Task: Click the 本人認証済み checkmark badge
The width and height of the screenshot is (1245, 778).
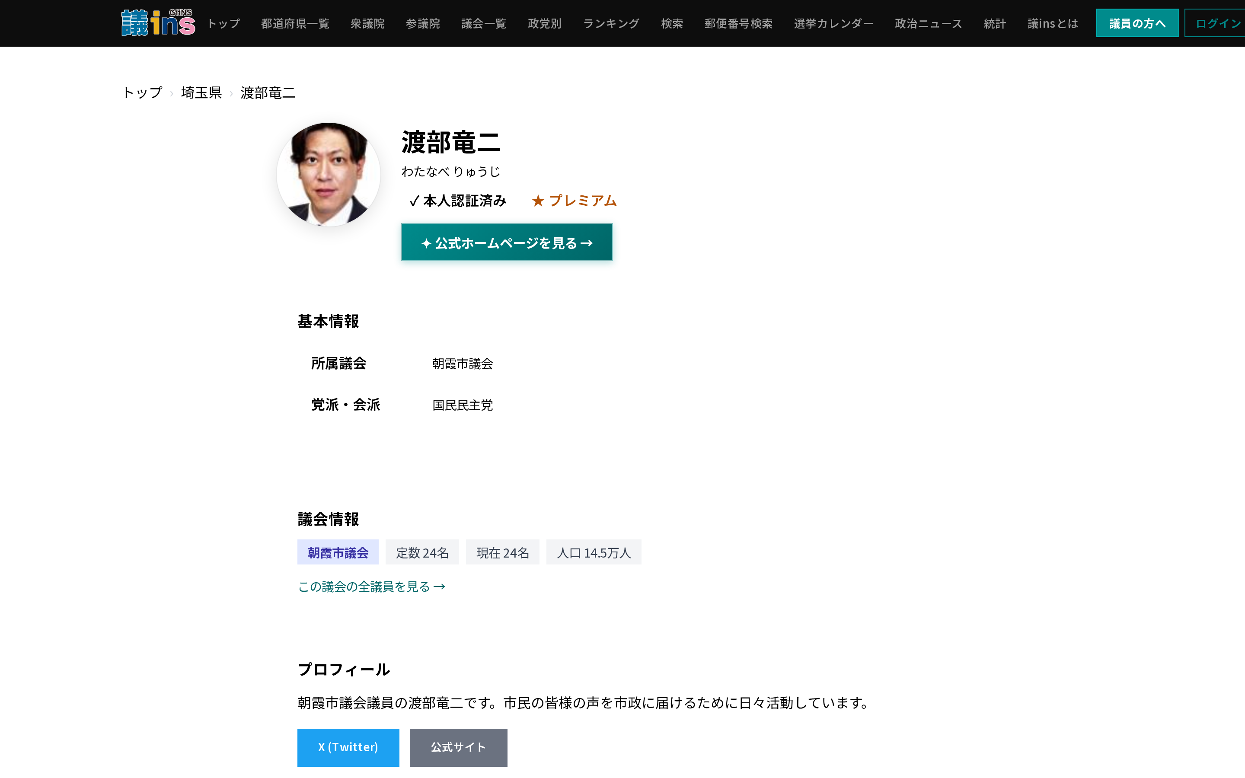Action: (x=457, y=201)
